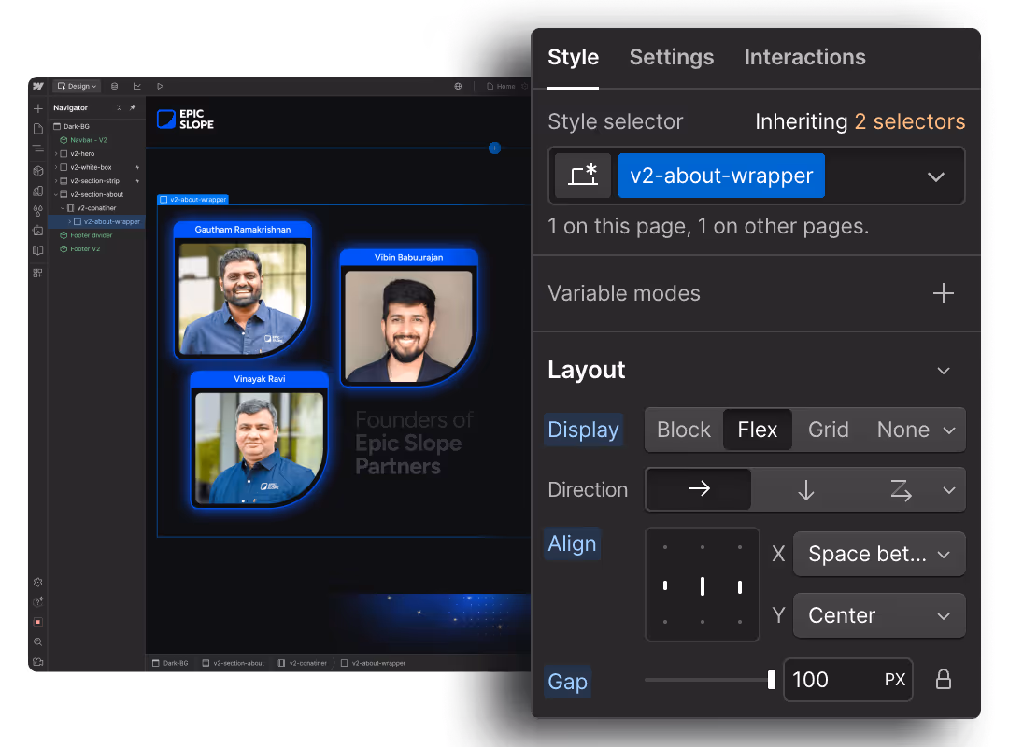Screen dimensions: 1009x747
Task: Open the Assets image icon in left sidebar
Action: coord(38,231)
